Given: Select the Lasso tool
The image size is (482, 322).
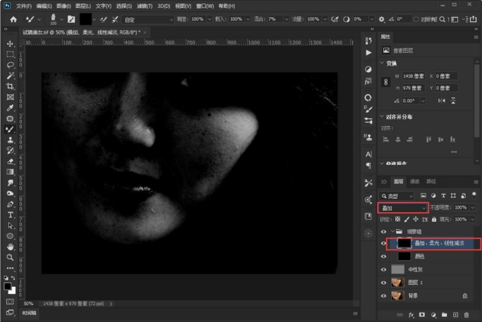Looking at the screenshot, I should pos(10,65).
